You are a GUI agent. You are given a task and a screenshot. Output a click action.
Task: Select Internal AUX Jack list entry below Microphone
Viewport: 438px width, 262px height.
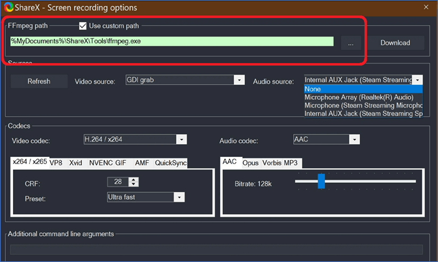(x=363, y=113)
